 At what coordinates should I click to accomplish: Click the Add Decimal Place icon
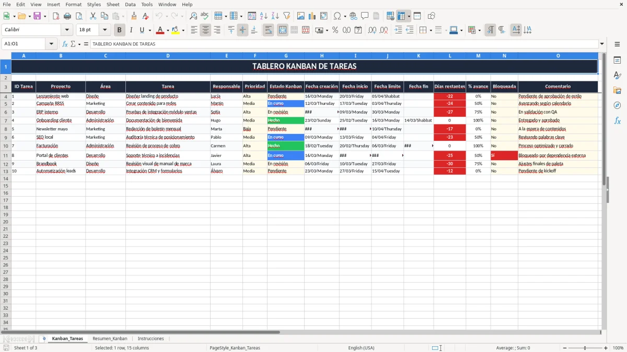coord(372,30)
